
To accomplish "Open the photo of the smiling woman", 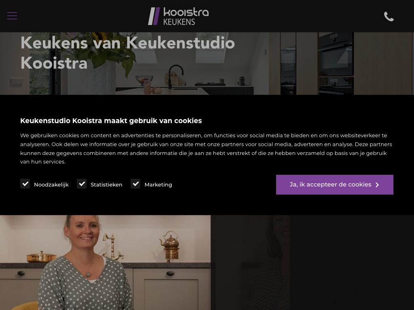I will (x=106, y=262).
